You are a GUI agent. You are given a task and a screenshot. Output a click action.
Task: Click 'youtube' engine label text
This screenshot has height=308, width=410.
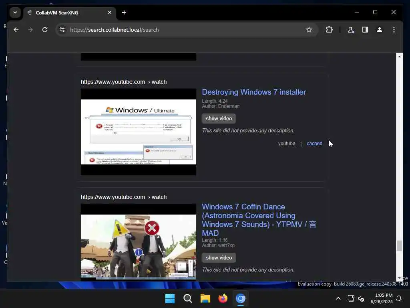(x=287, y=144)
